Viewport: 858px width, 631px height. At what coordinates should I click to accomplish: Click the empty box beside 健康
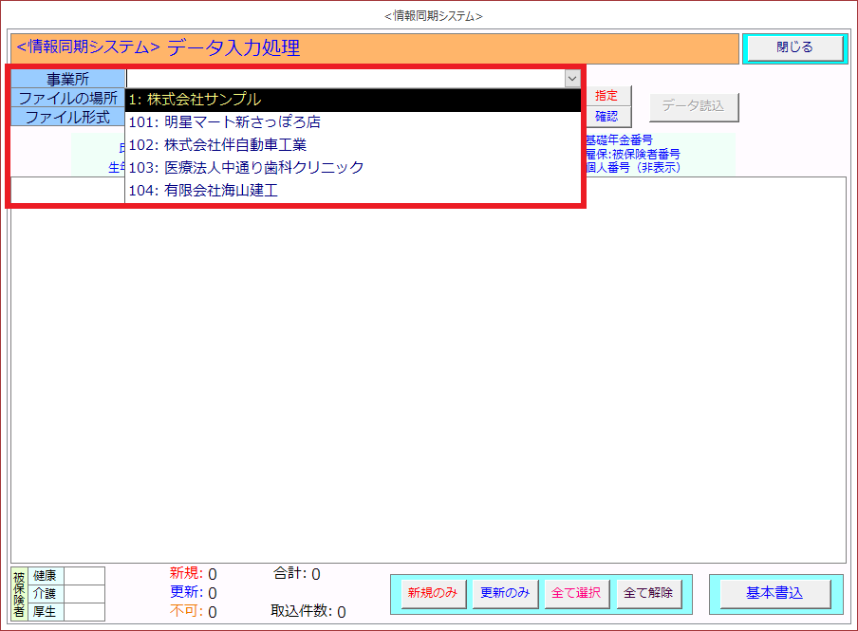click(84, 575)
